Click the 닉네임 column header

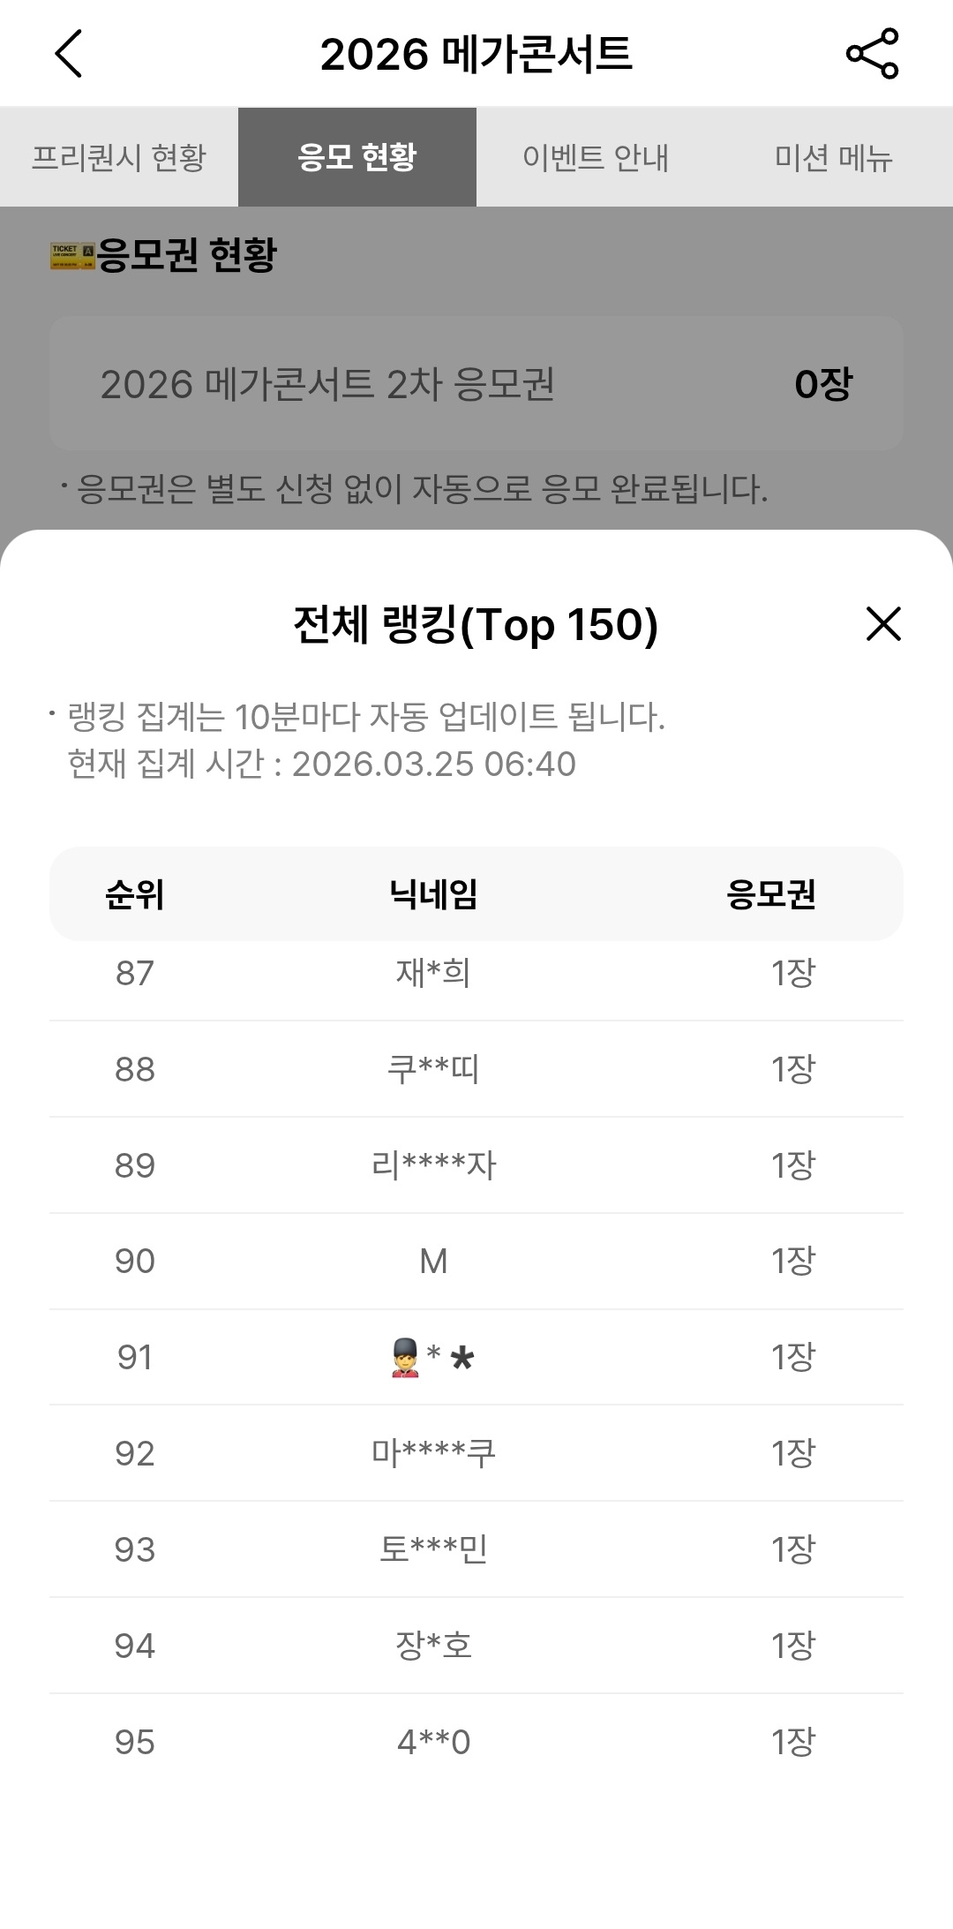click(x=433, y=894)
